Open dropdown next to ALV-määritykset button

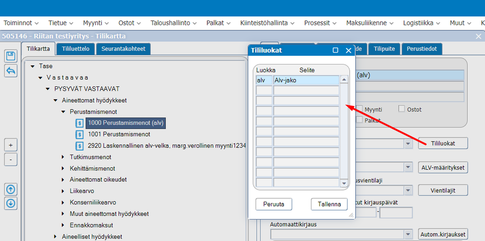click(x=408, y=167)
